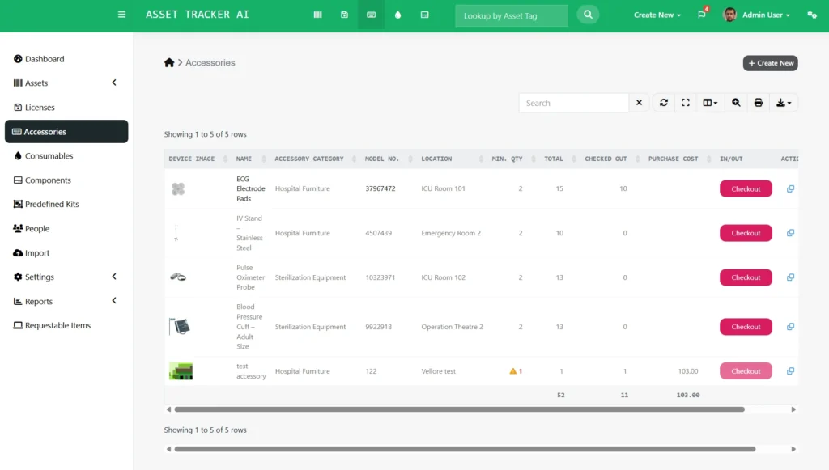Open the columns visibility dropdown
This screenshot has width=829, height=470.
coord(710,103)
